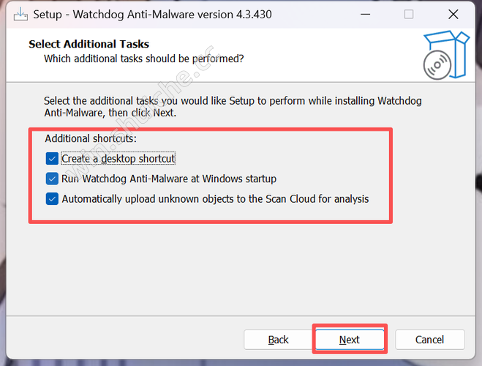Click the 'Which additional tasks should be performed?' subtitle
The width and height of the screenshot is (482, 366).
tap(144, 59)
